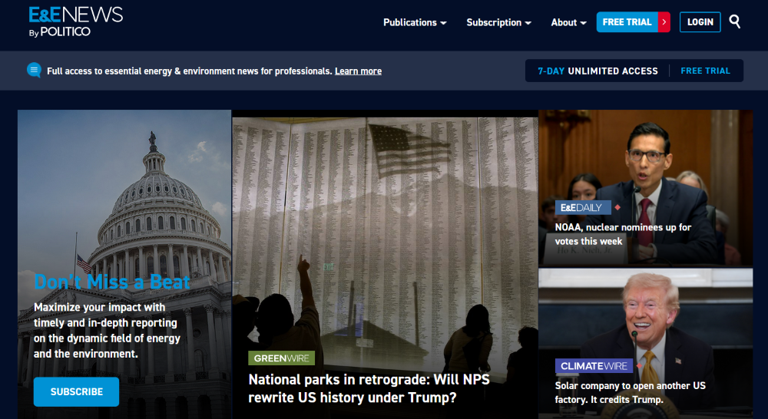Click 7-DAY UNLIMITED ACCESS text

(x=598, y=71)
